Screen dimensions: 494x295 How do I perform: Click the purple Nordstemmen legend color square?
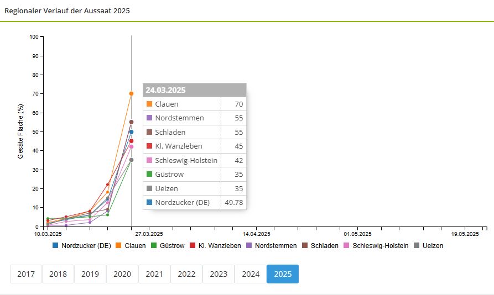tap(249, 245)
